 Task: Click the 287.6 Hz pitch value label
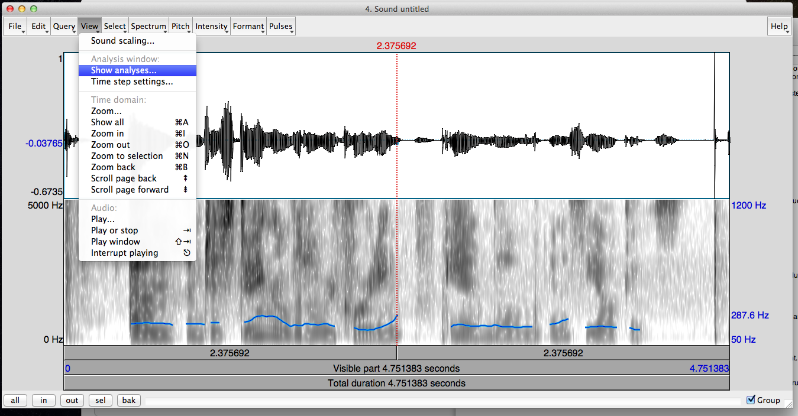point(750,316)
